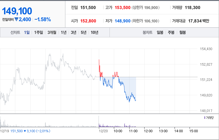219x140 pixels.
Task: Click the 13:00 time axis label
Action: click(x=163, y=131)
